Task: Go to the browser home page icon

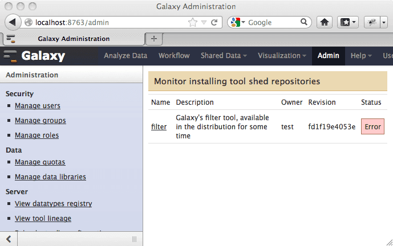Action: tap(325, 23)
